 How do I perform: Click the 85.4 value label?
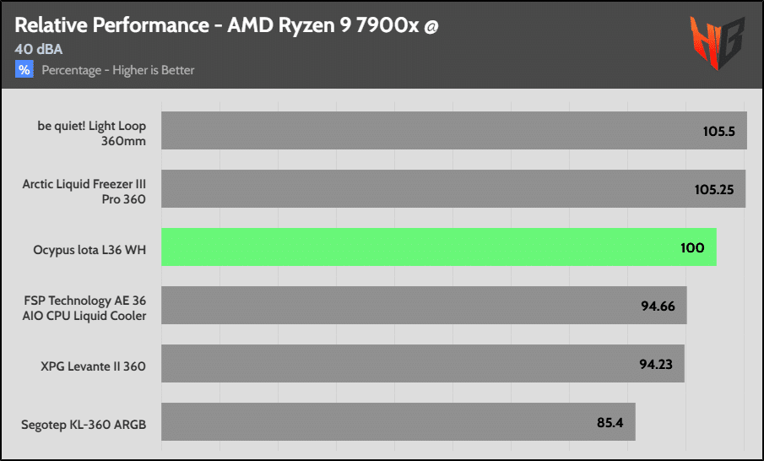coord(610,422)
